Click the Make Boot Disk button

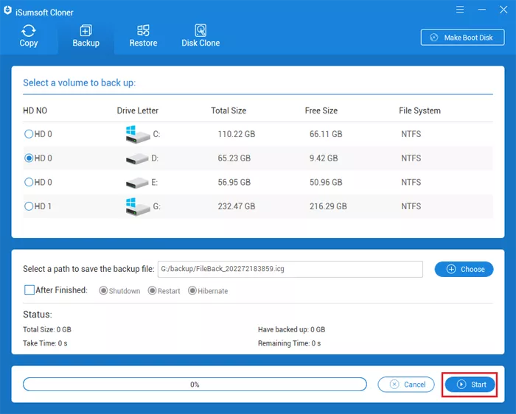[x=462, y=38]
